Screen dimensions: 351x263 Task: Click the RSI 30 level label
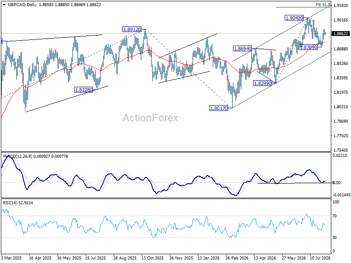tap(334, 238)
